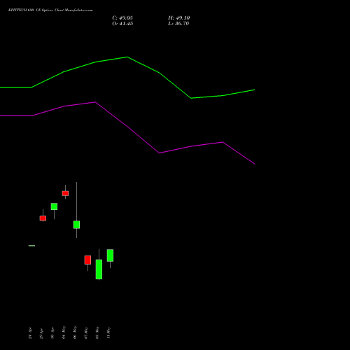Click the 07 May date label

(86, 332)
